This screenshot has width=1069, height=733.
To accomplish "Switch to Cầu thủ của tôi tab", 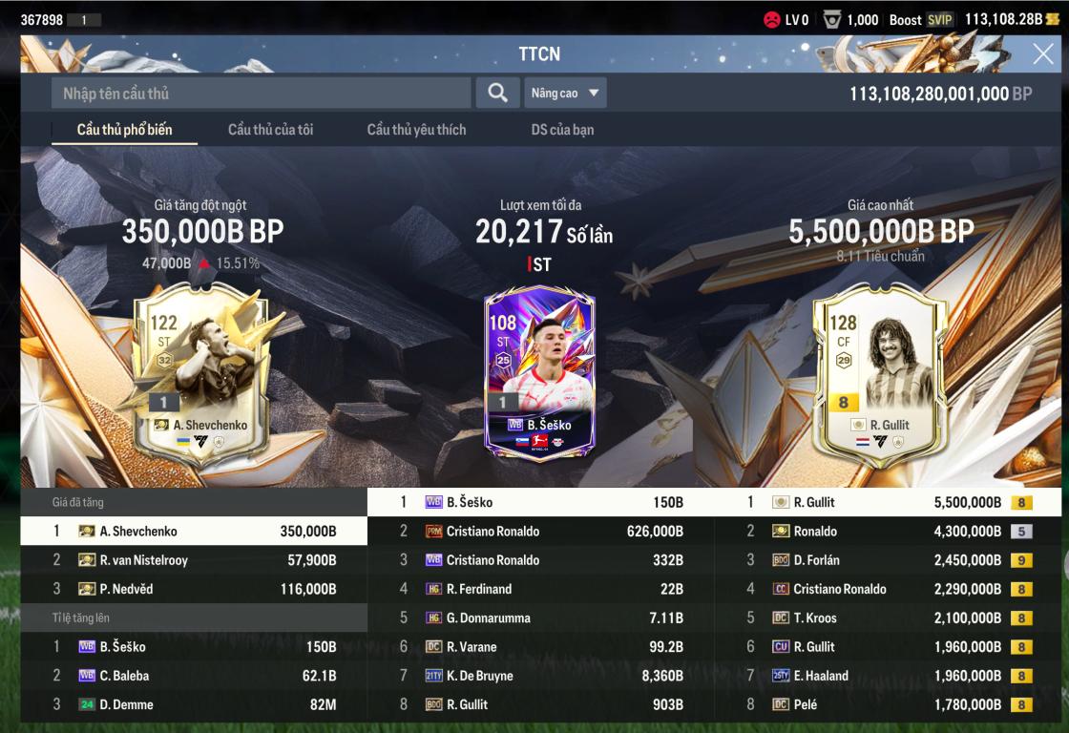I will click(271, 130).
